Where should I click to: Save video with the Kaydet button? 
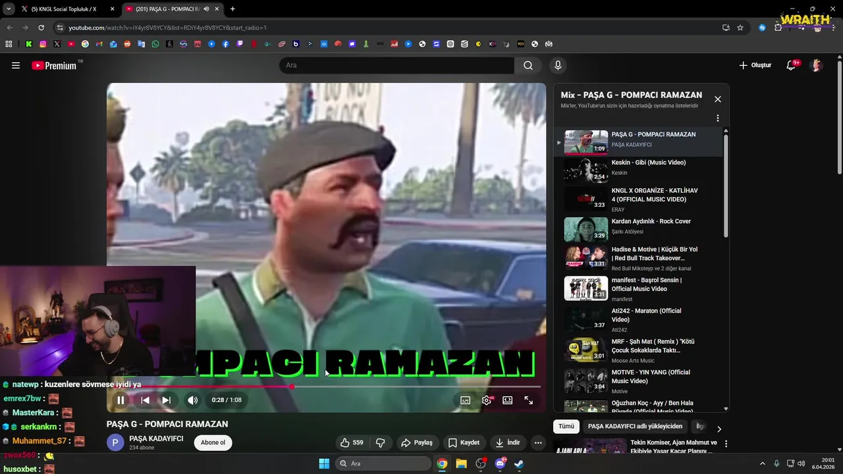464,442
